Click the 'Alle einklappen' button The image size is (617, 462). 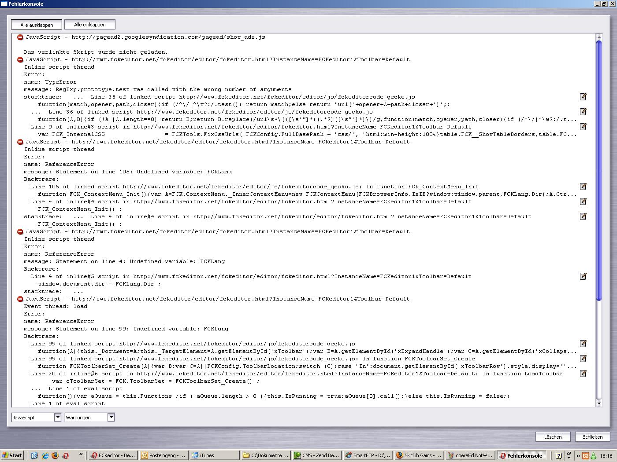[90, 25]
